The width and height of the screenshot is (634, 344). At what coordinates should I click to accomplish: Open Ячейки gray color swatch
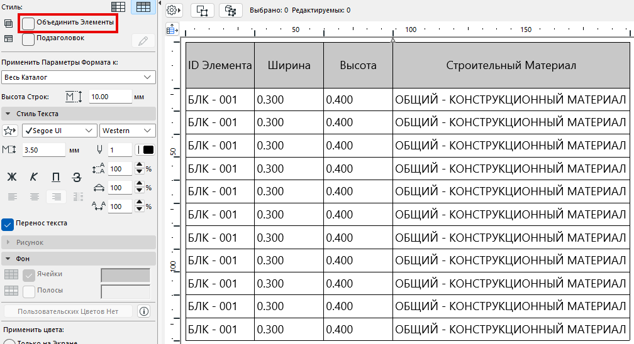coord(125,275)
